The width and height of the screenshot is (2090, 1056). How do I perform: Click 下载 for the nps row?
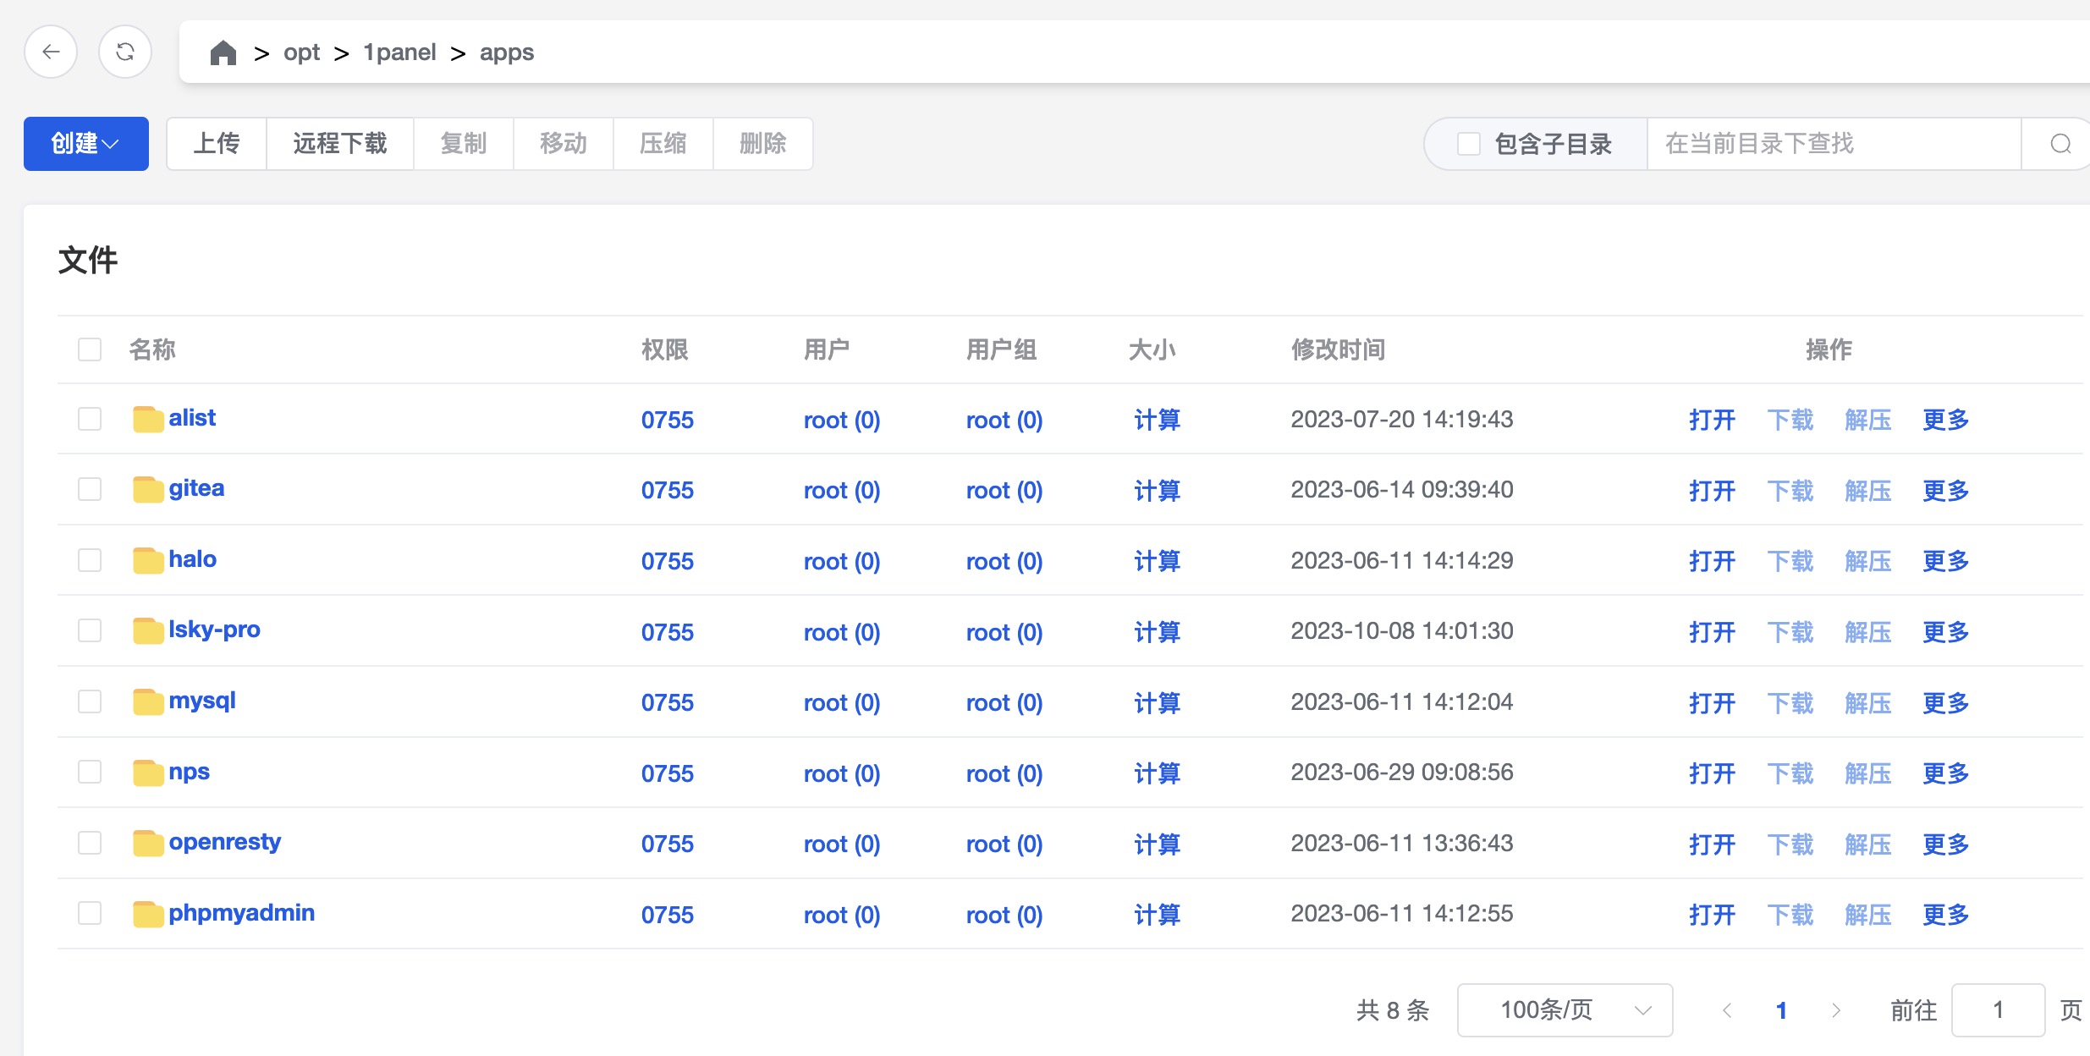[1790, 773]
